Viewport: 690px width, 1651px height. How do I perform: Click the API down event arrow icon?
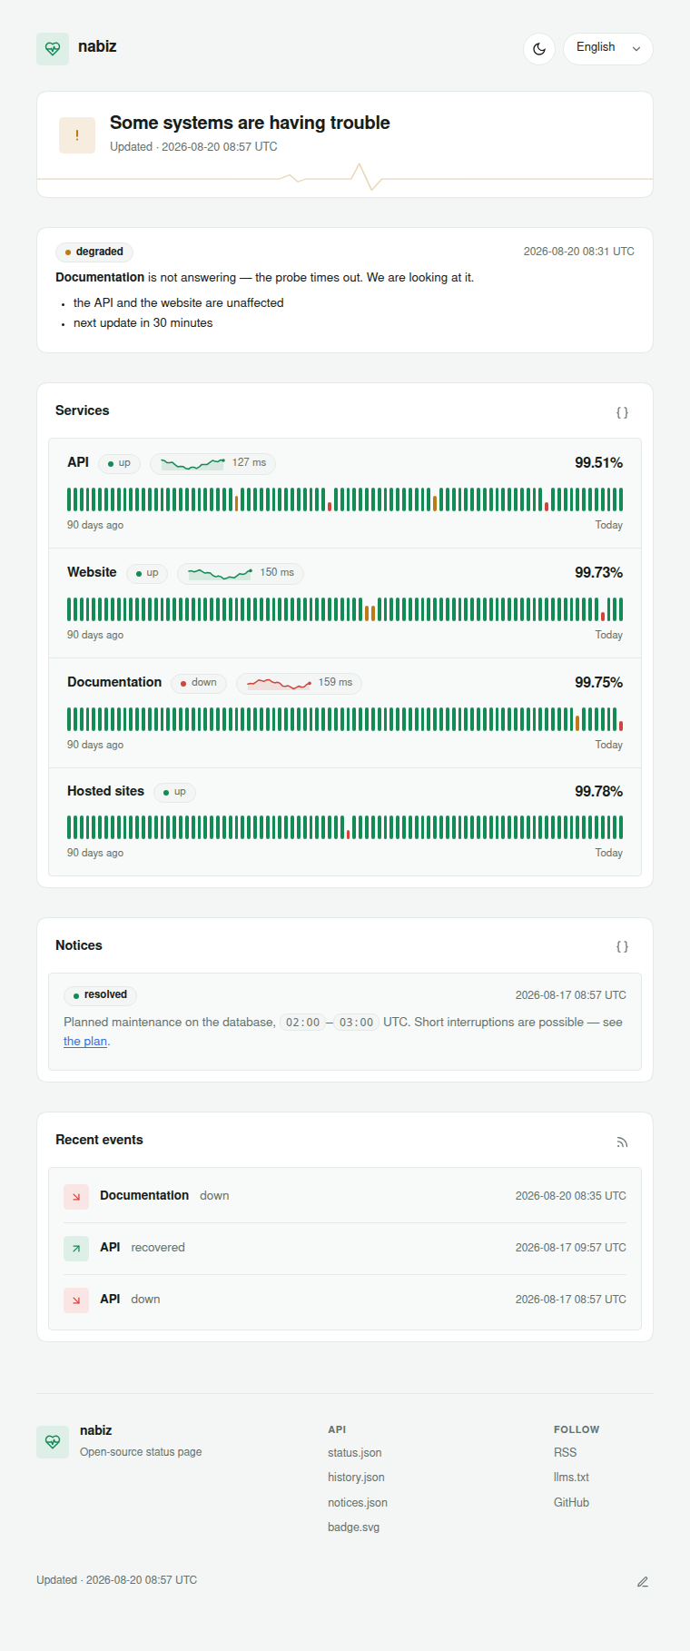tap(76, 1300)
